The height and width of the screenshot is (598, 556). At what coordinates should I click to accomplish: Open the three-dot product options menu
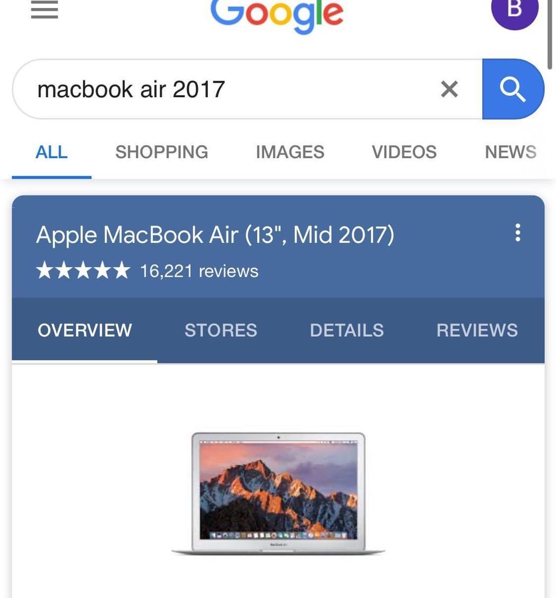click(x=517, y=233)
